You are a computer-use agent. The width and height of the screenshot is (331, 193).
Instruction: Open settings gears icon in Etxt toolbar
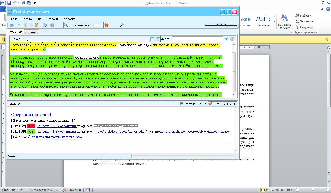coord(45,25)
